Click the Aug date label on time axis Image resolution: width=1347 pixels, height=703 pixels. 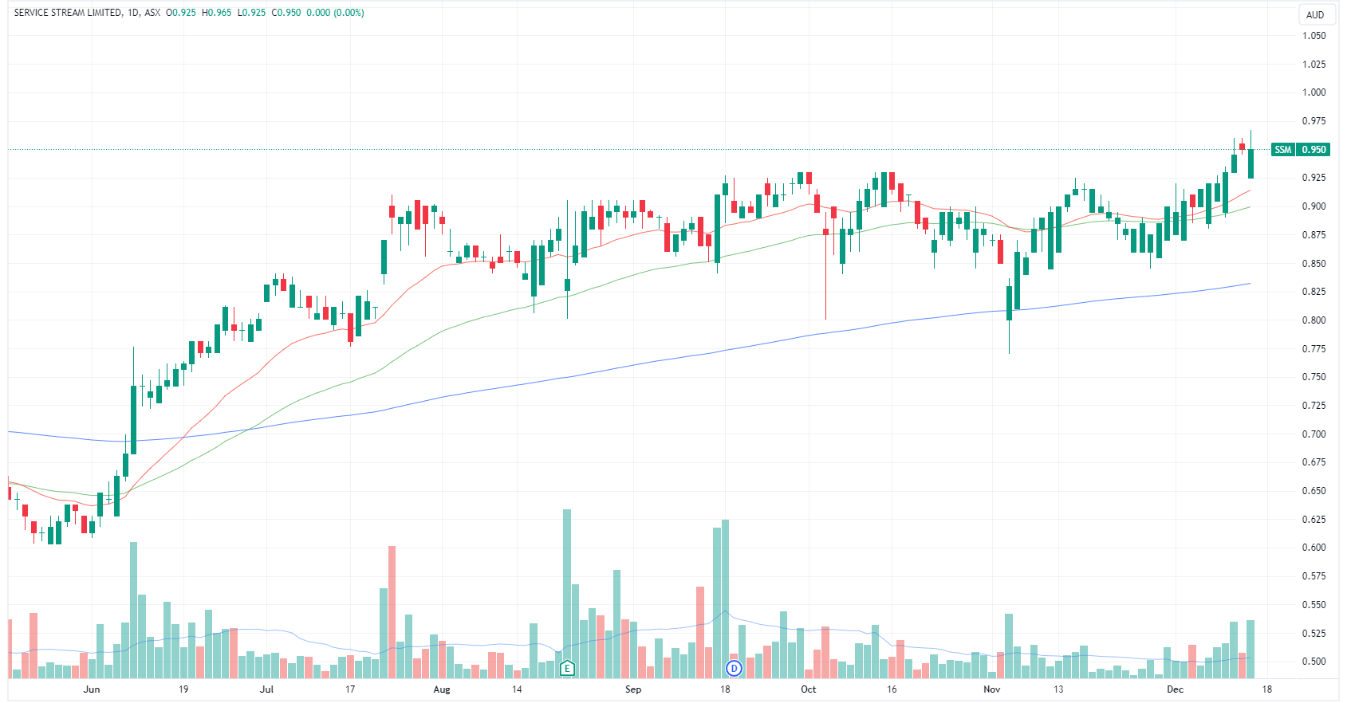[441, 689]
